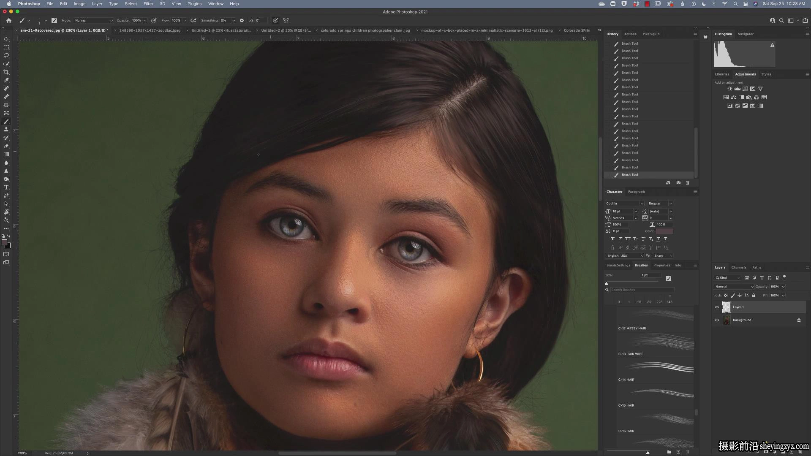Toggle All Caps in Character panel
The height and width of the screenshot is (456, 811).
[x=628, y=239]
